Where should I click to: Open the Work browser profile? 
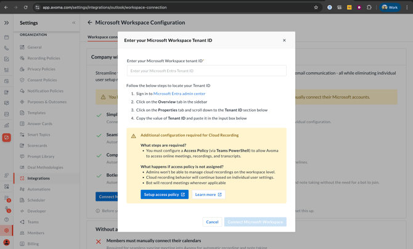390,7
